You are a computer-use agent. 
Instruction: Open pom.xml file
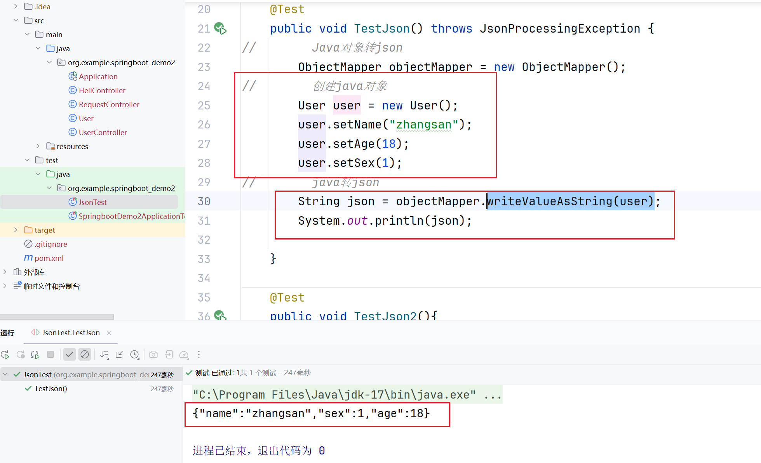(x=49, y=258)
